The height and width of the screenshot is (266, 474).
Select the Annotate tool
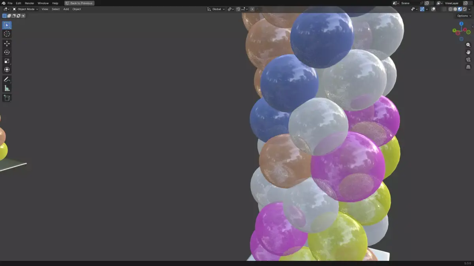coord(7,79)
